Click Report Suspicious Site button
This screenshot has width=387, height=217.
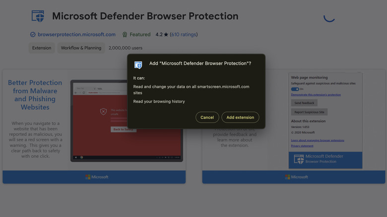click(309, 112)
